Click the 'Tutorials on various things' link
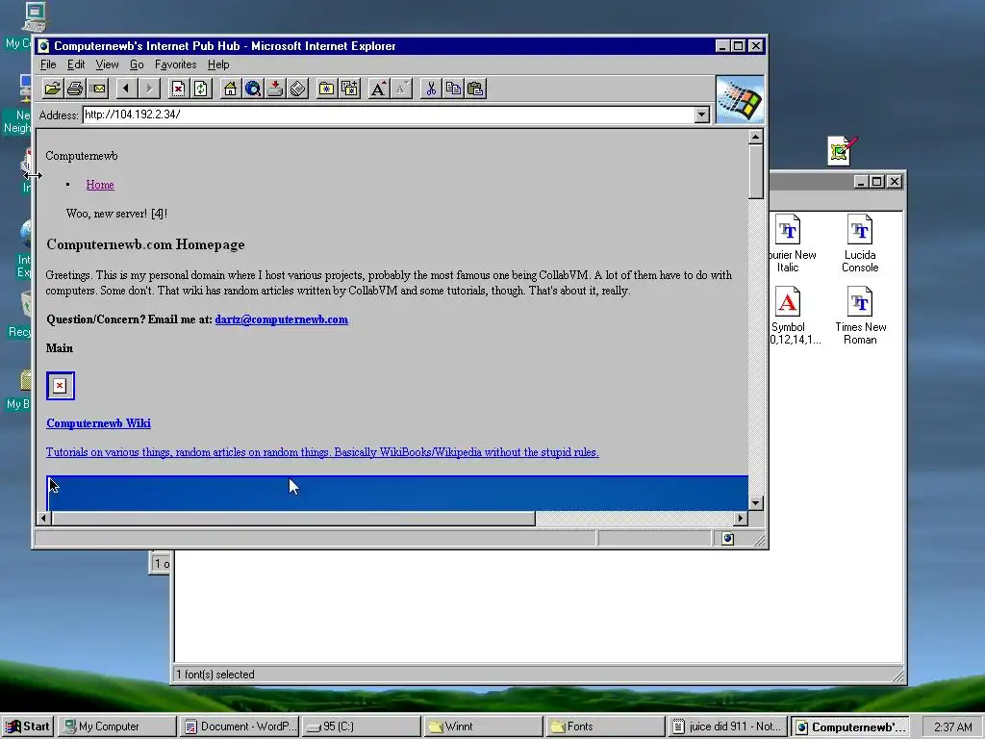The height and width of the screenshot is (739, 985). tap(322, 452)
